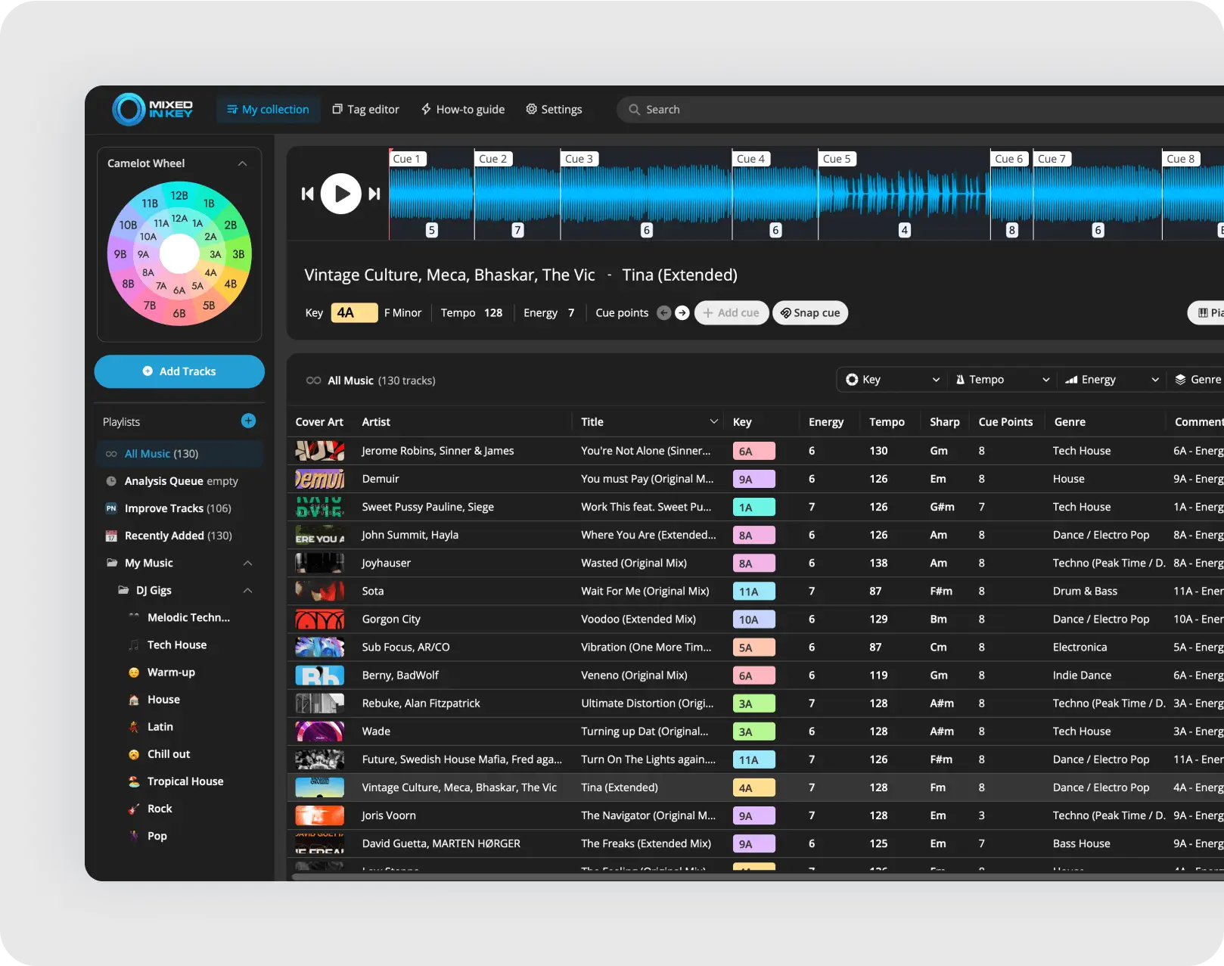The image size is (1224, 966).
Task: Skip to the next track
Action: tap(374, 194)
